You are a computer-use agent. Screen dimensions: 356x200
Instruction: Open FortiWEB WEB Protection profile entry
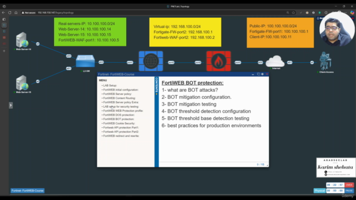pos(123,111)
